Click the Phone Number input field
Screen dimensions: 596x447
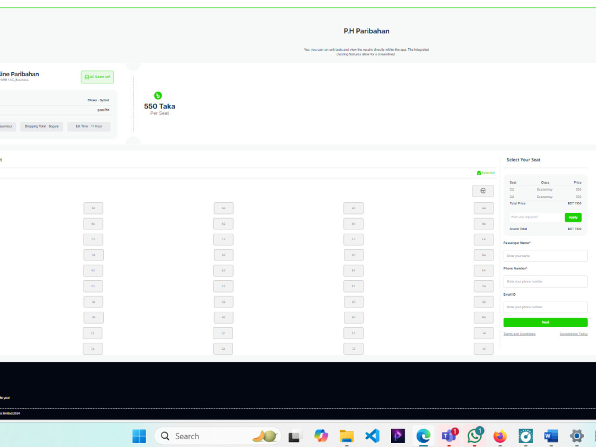click(545, 282)
